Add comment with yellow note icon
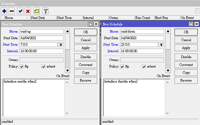The height and width of the screenshot is (125, 200). pyautogui.click(x=37, y=11)
